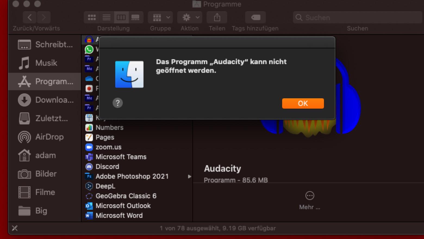This screenshot has width=424, height=239.
Task: Switch to icon grid view
Action: click(92, 18)
